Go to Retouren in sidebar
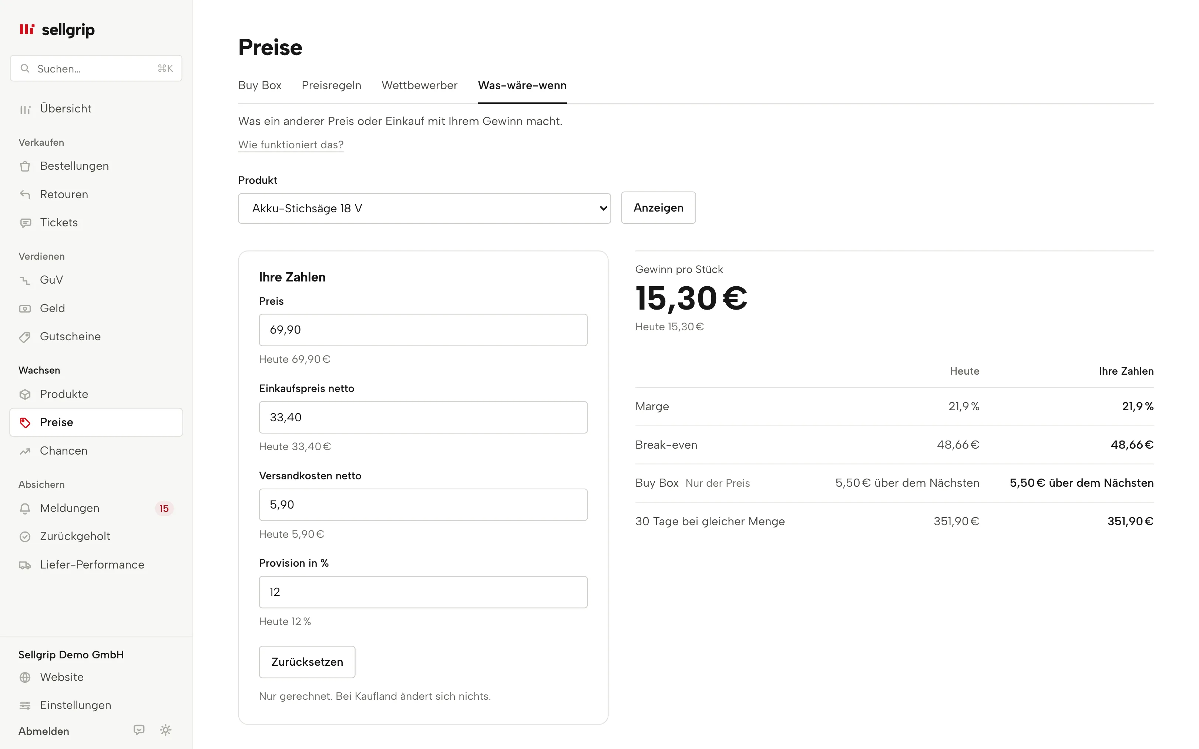1199x749 pixels. coord(96,194)
